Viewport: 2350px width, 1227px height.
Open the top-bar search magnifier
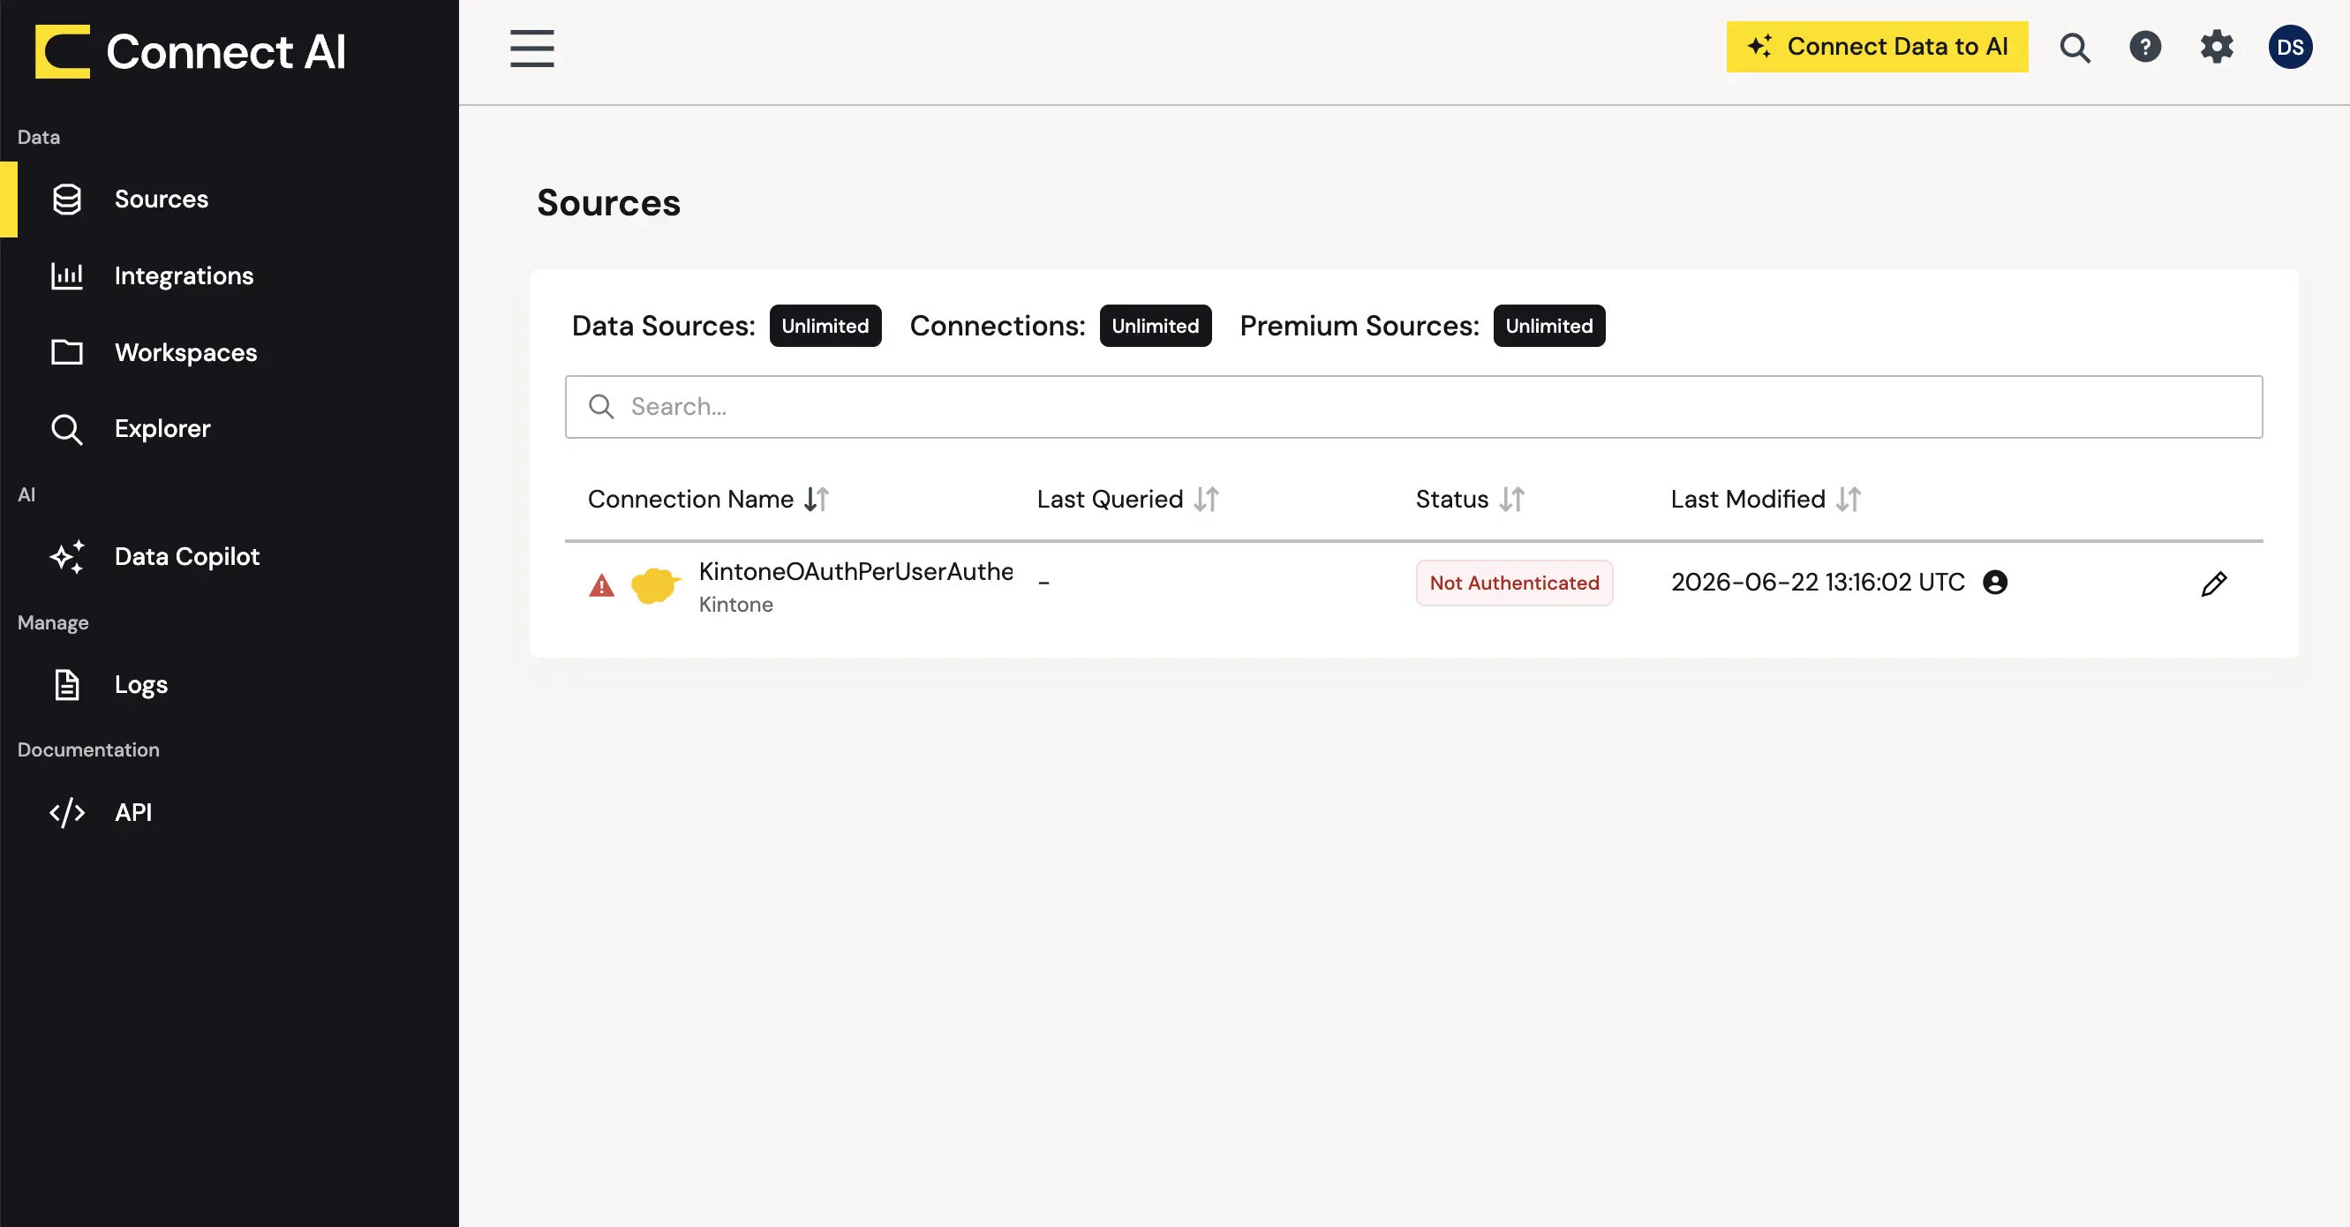2075,48
